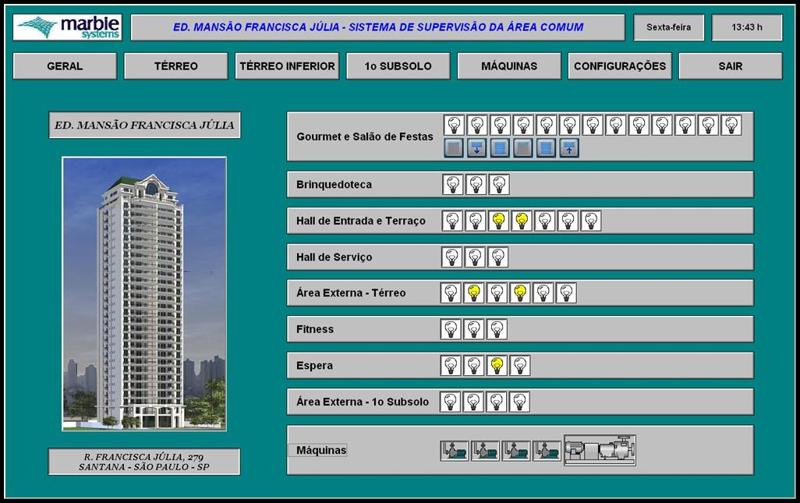Toggle first Espera lamp

click(451, 366)
